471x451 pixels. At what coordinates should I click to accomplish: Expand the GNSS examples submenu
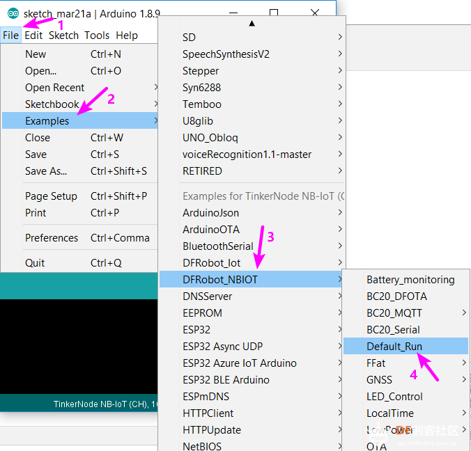coord(406,380)
